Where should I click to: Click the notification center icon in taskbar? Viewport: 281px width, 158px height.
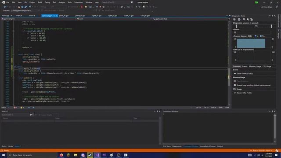[276, 155]
